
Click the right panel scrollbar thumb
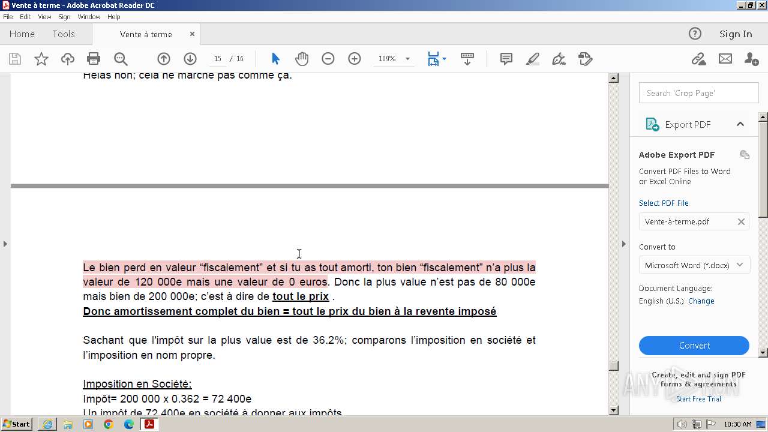[x=763, y=169]
